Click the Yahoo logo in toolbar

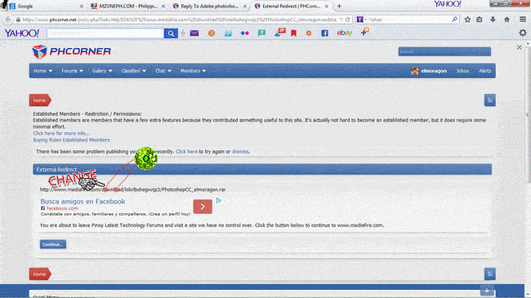pyautogui.click(x=22, y=33)
